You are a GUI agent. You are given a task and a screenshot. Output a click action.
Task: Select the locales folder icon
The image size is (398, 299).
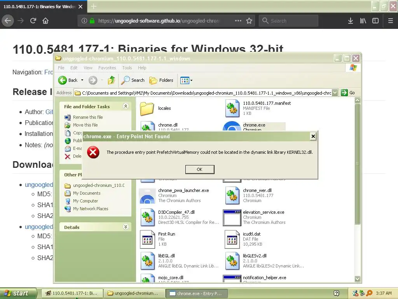pyautogui.click(x=147, y=109)
